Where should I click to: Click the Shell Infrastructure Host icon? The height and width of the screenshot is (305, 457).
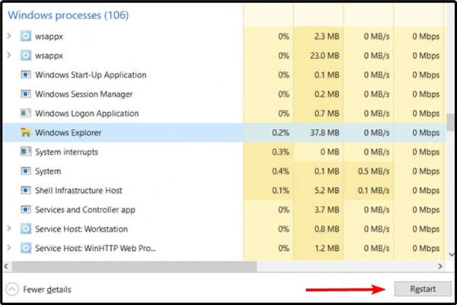pyautogui.click(x=25, y=191)
